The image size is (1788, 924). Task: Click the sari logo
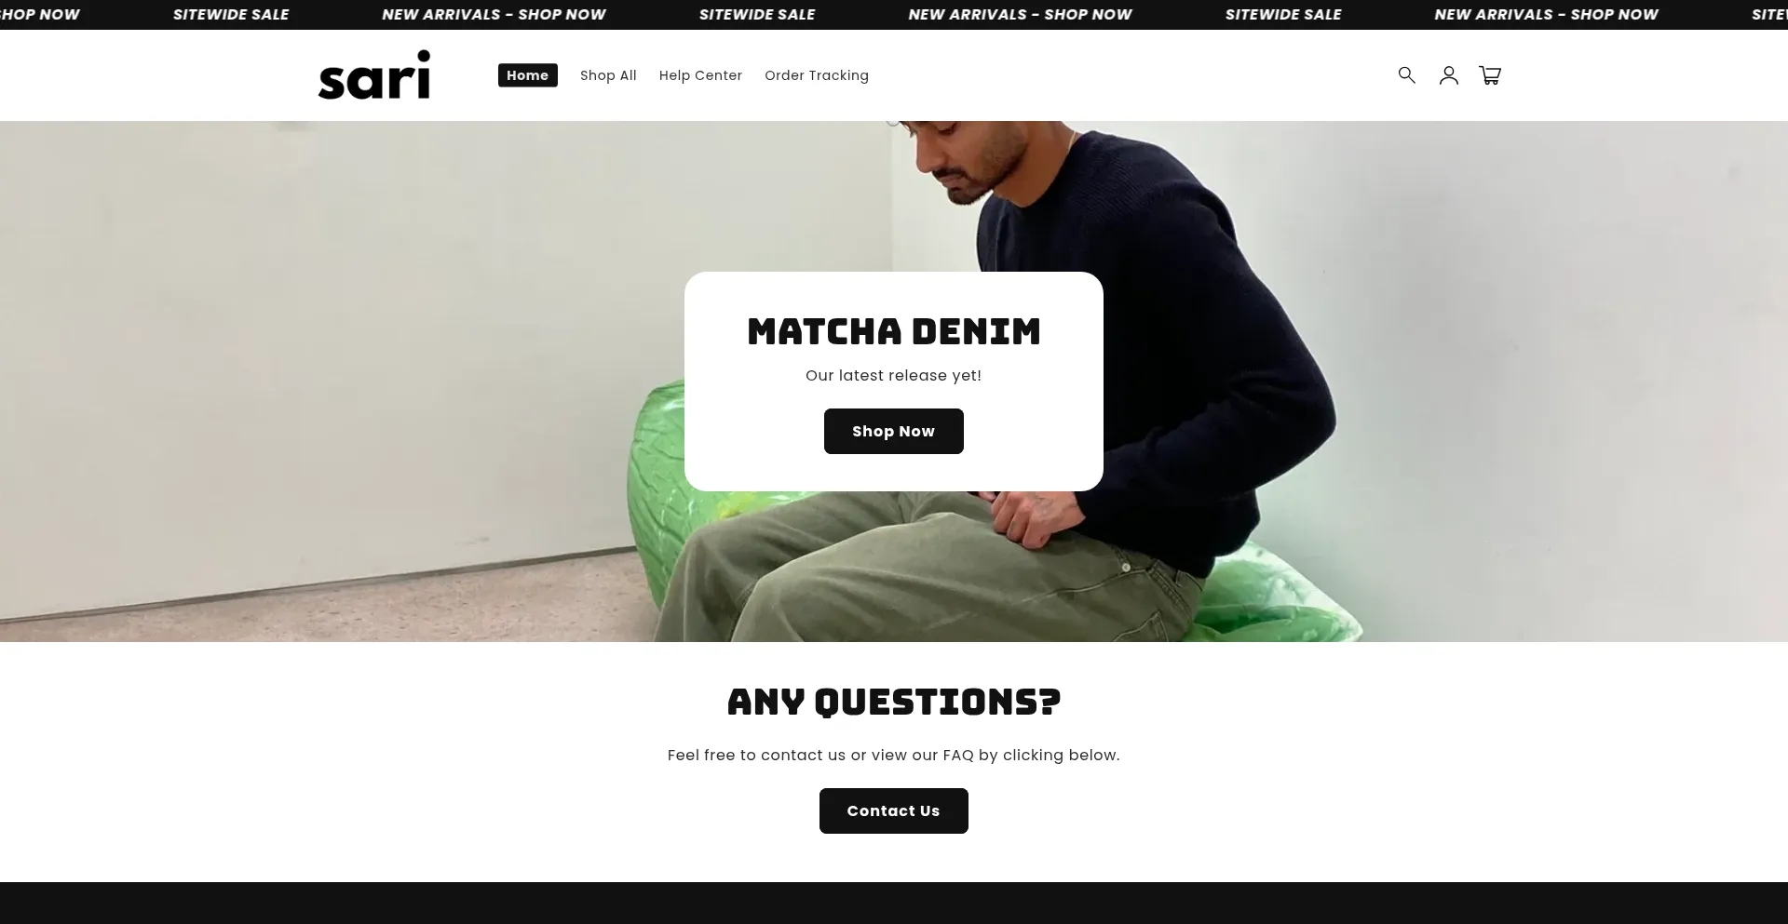coord(374,74)
